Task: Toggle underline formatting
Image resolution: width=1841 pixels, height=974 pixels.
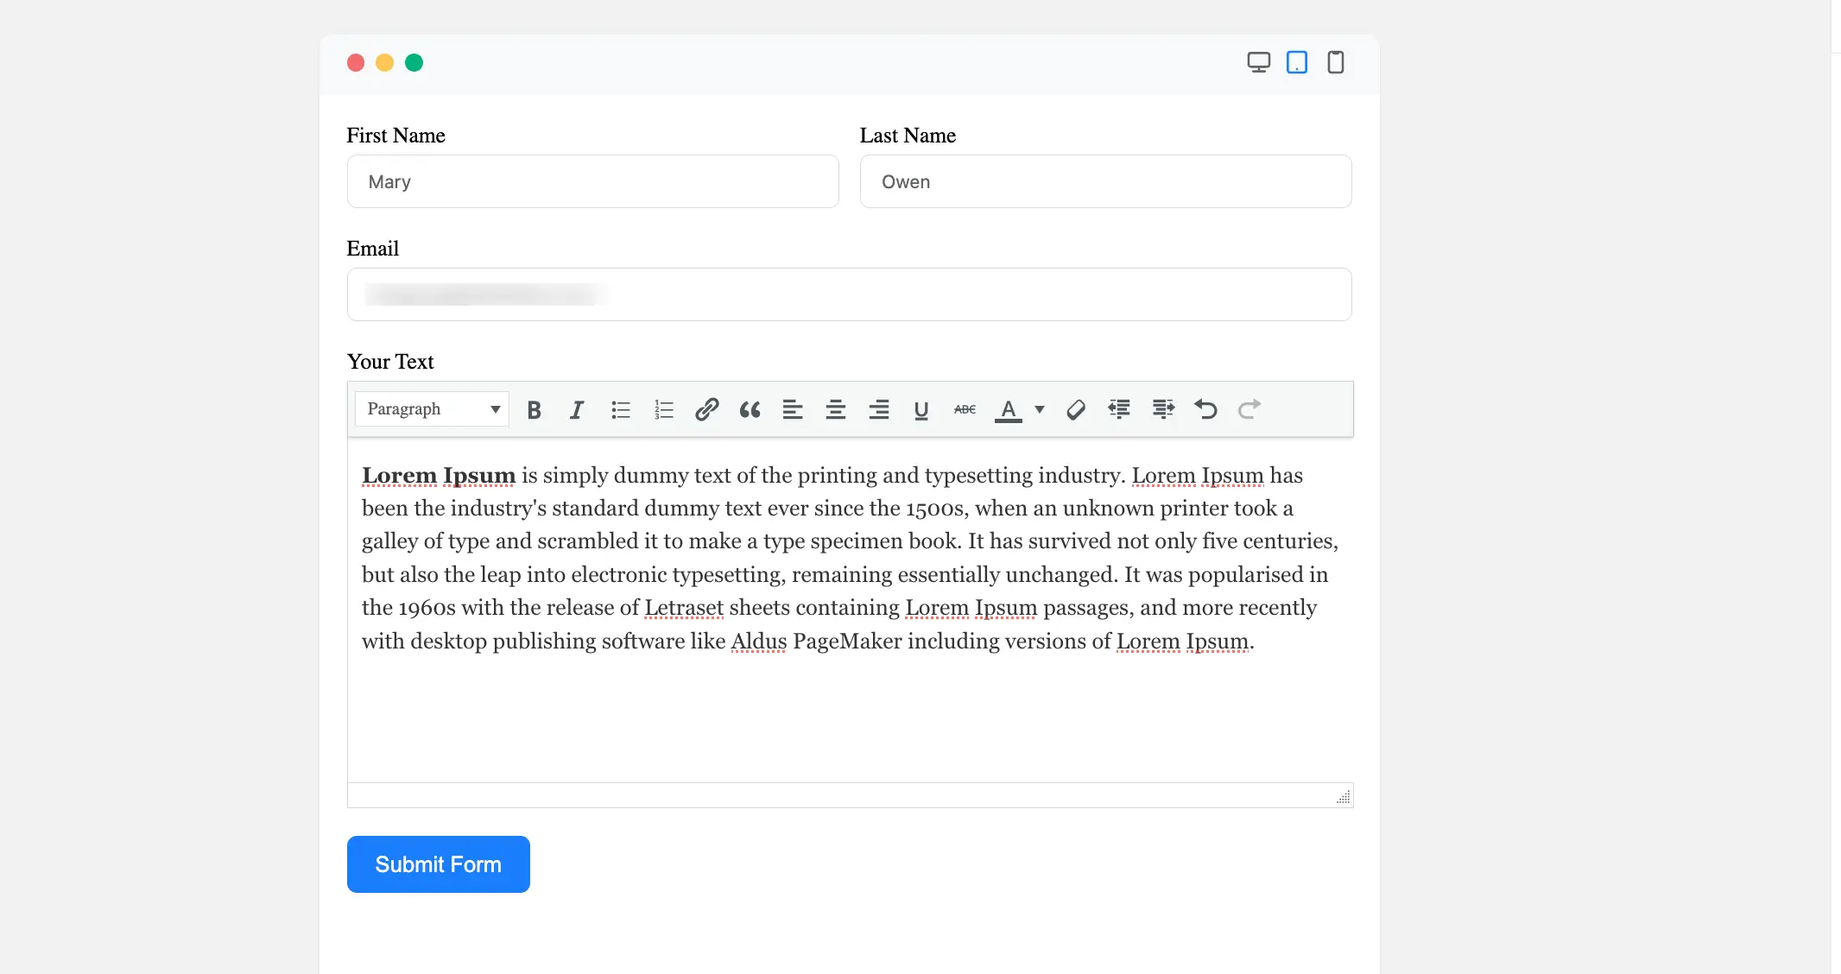Action: pos(921,409)
